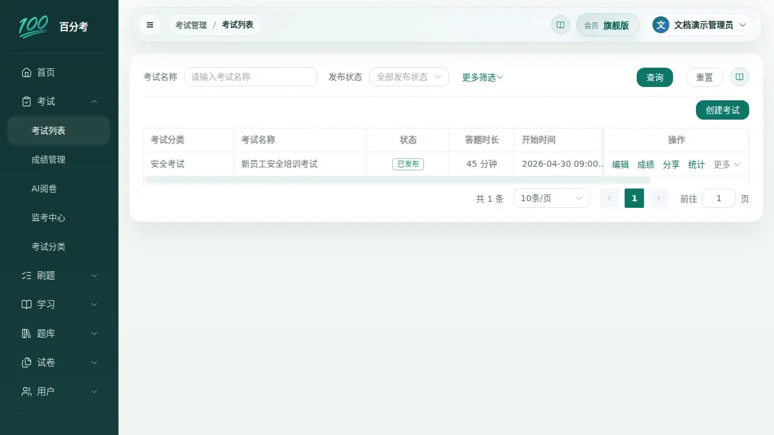Collapse the 考试 sidebar menu

click(59, 101)
